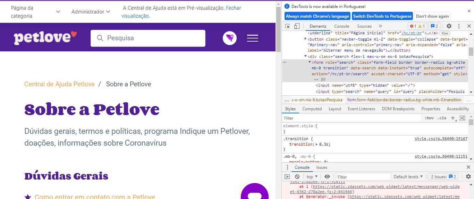Click the Don't show again button
The height and width of the screenshot is (199, 474).
pos(432,16)
